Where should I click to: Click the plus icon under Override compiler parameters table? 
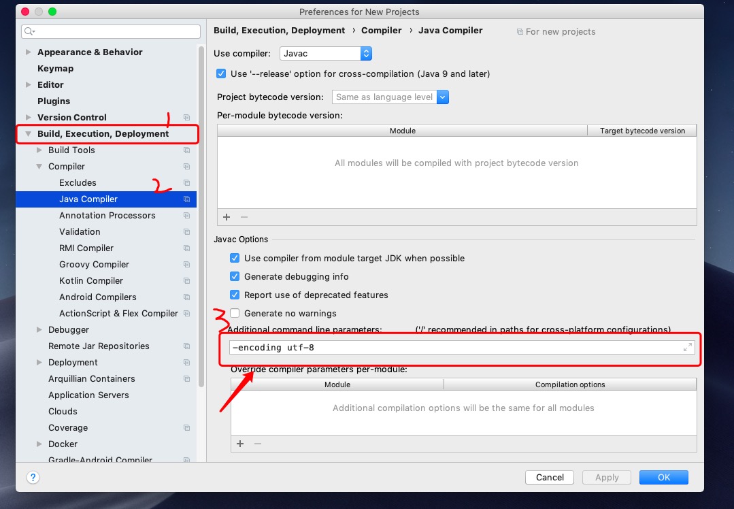click(x=240, y=444)
